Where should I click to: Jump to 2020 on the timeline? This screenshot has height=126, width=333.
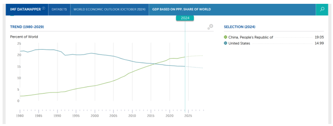(169, 116)
